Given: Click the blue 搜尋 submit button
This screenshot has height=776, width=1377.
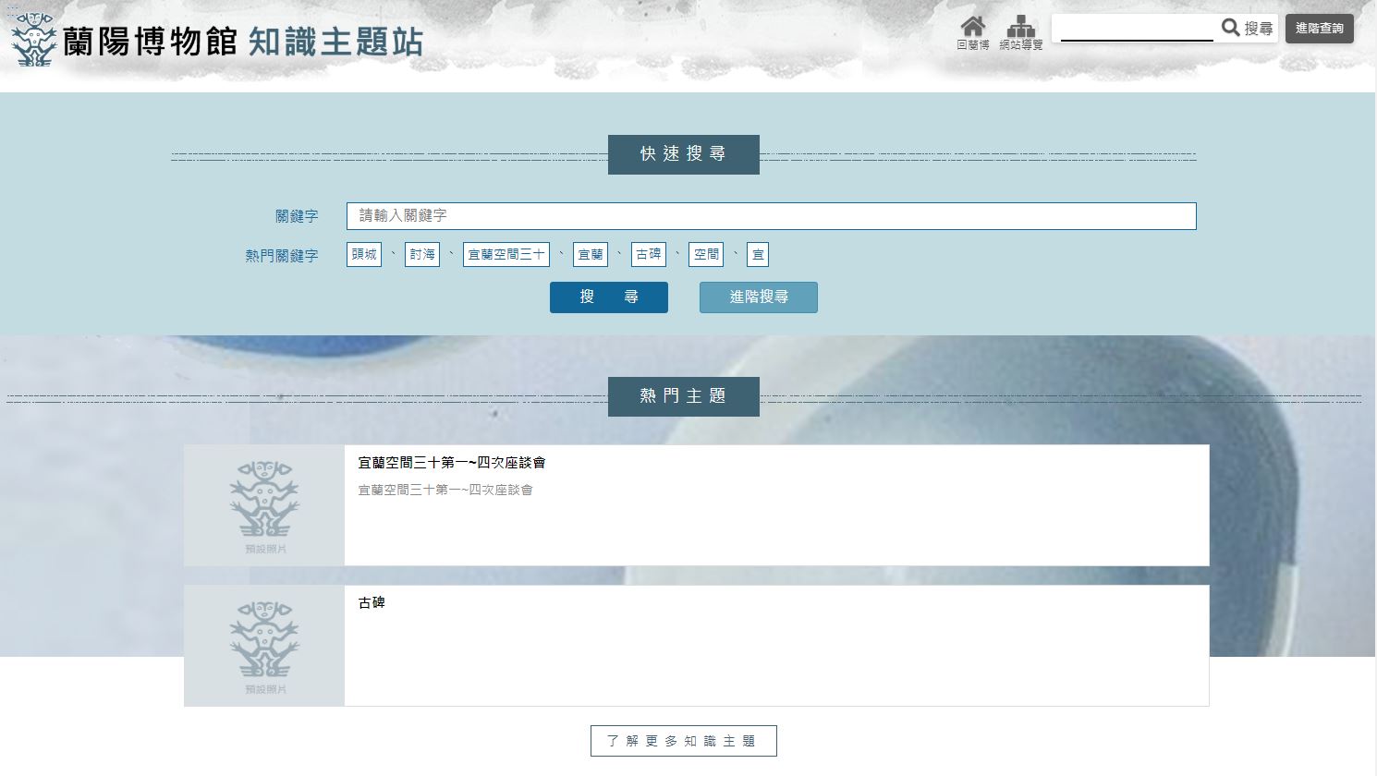Looking at the screenshot, I should [x=609, y=297].
